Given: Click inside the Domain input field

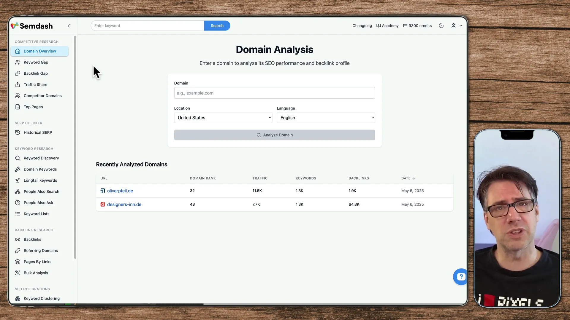Looking at the screenshot, I should 274,93.
